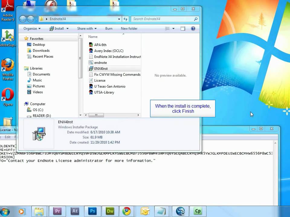Image resolution: width=290 pixels, height=217 pixels.
Task: Change view using the view icon
Action: pos(167,28)
